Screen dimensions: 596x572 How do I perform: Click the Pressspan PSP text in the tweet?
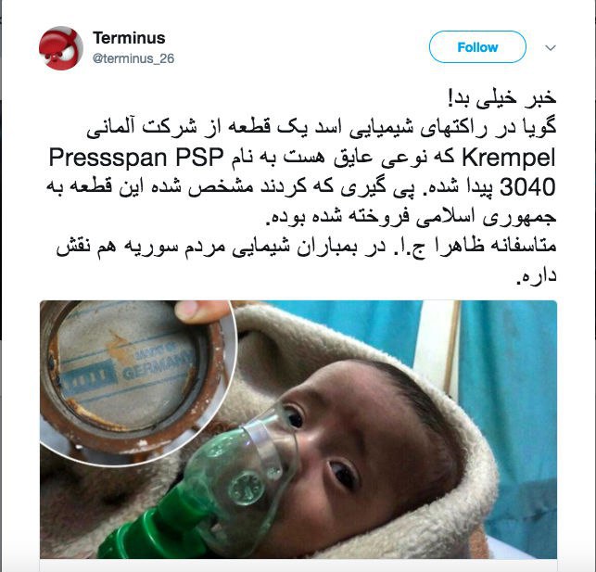pyautogui.click(x=135, y=158)
